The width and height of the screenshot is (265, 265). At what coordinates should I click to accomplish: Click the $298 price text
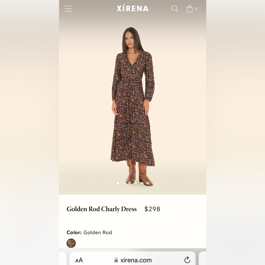tap(152, 209)
